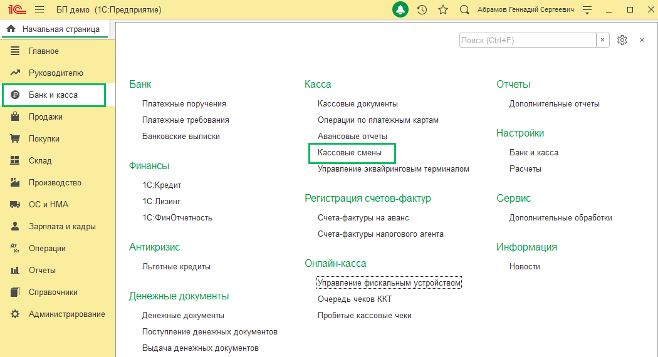Click the Главное section icon
This screenshot has height=357, width=658.
click(15, 51)
